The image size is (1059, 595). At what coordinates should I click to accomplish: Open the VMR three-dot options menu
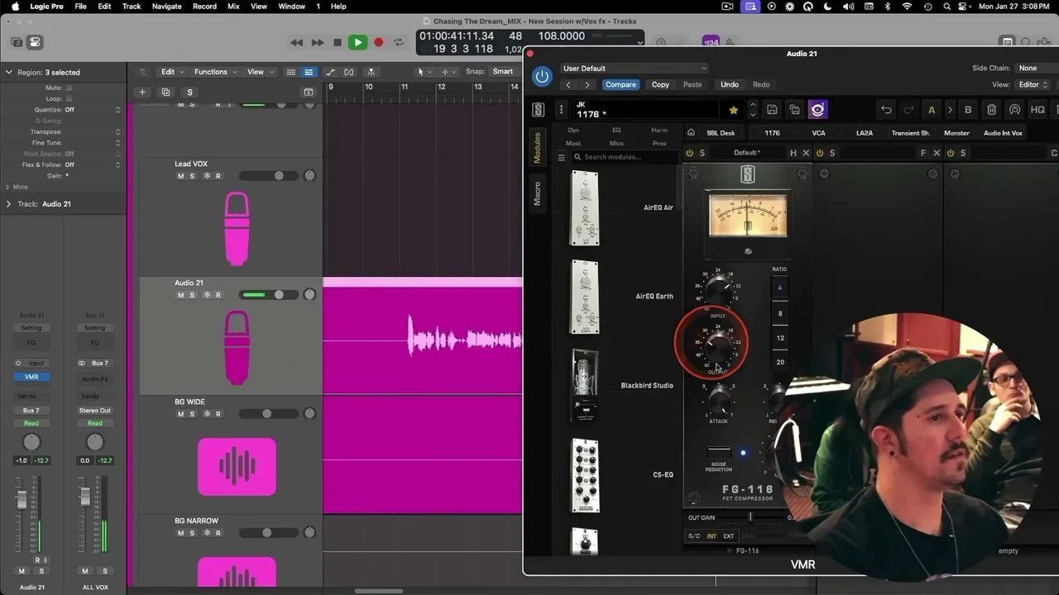point(561,110)
